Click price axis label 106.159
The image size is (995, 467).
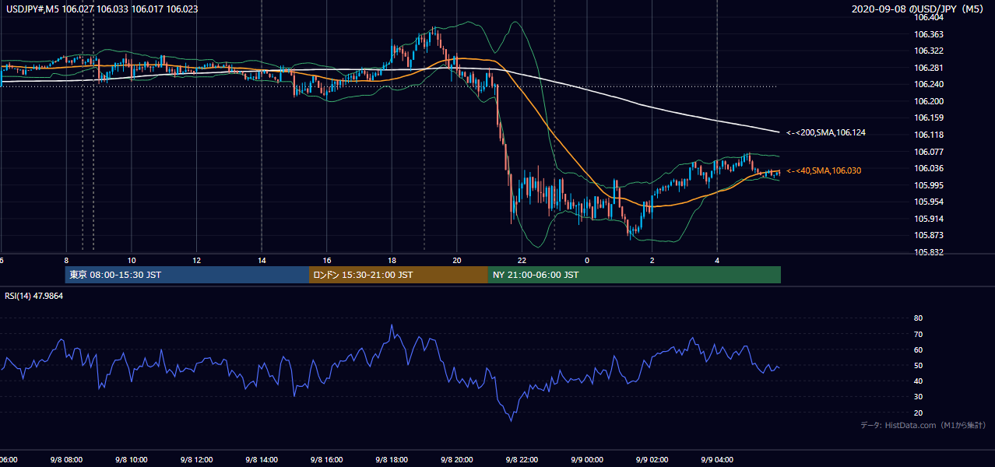point(929,118)
